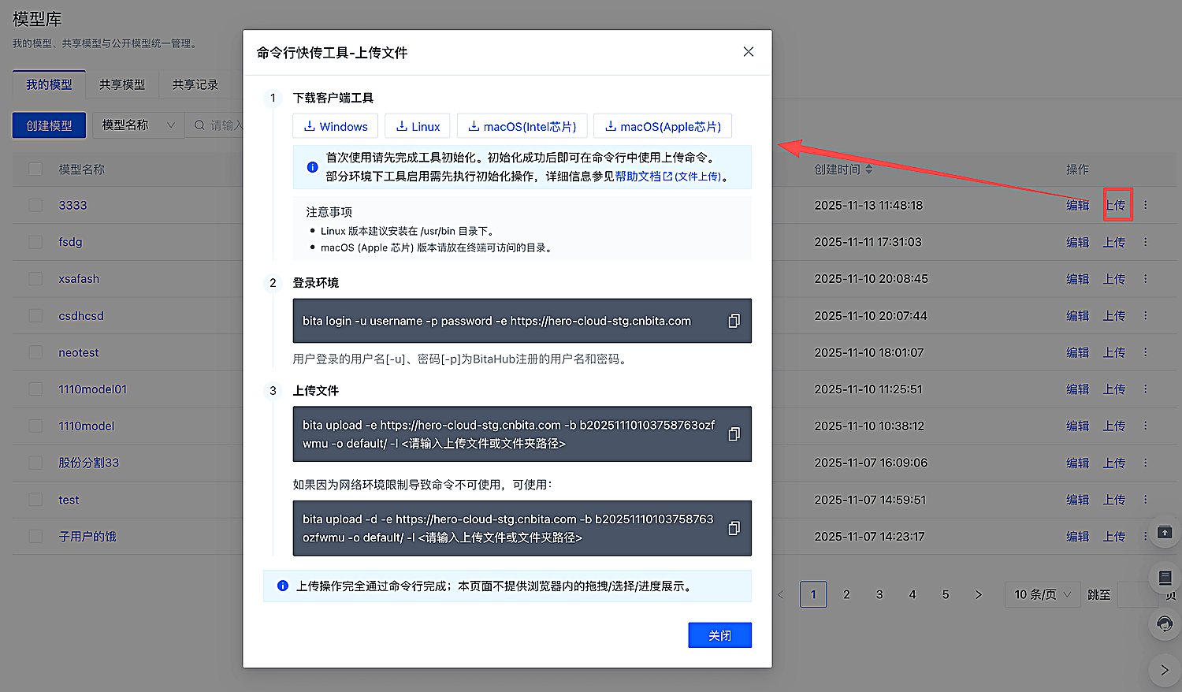The width and height of the screenshot is (1182, 692).
Task: Close the upload dialog with the X icon
Action: pyautogui.click(x=749, y=52)
